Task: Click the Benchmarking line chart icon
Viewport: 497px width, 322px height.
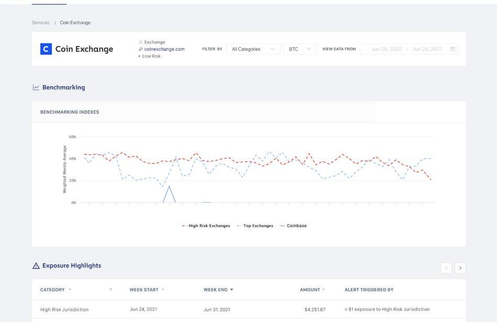Action: 36,87
